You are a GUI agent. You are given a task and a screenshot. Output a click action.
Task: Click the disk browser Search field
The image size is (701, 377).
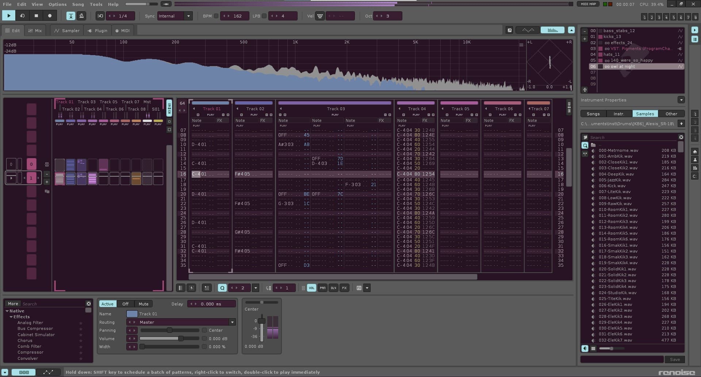click(633, 137)
